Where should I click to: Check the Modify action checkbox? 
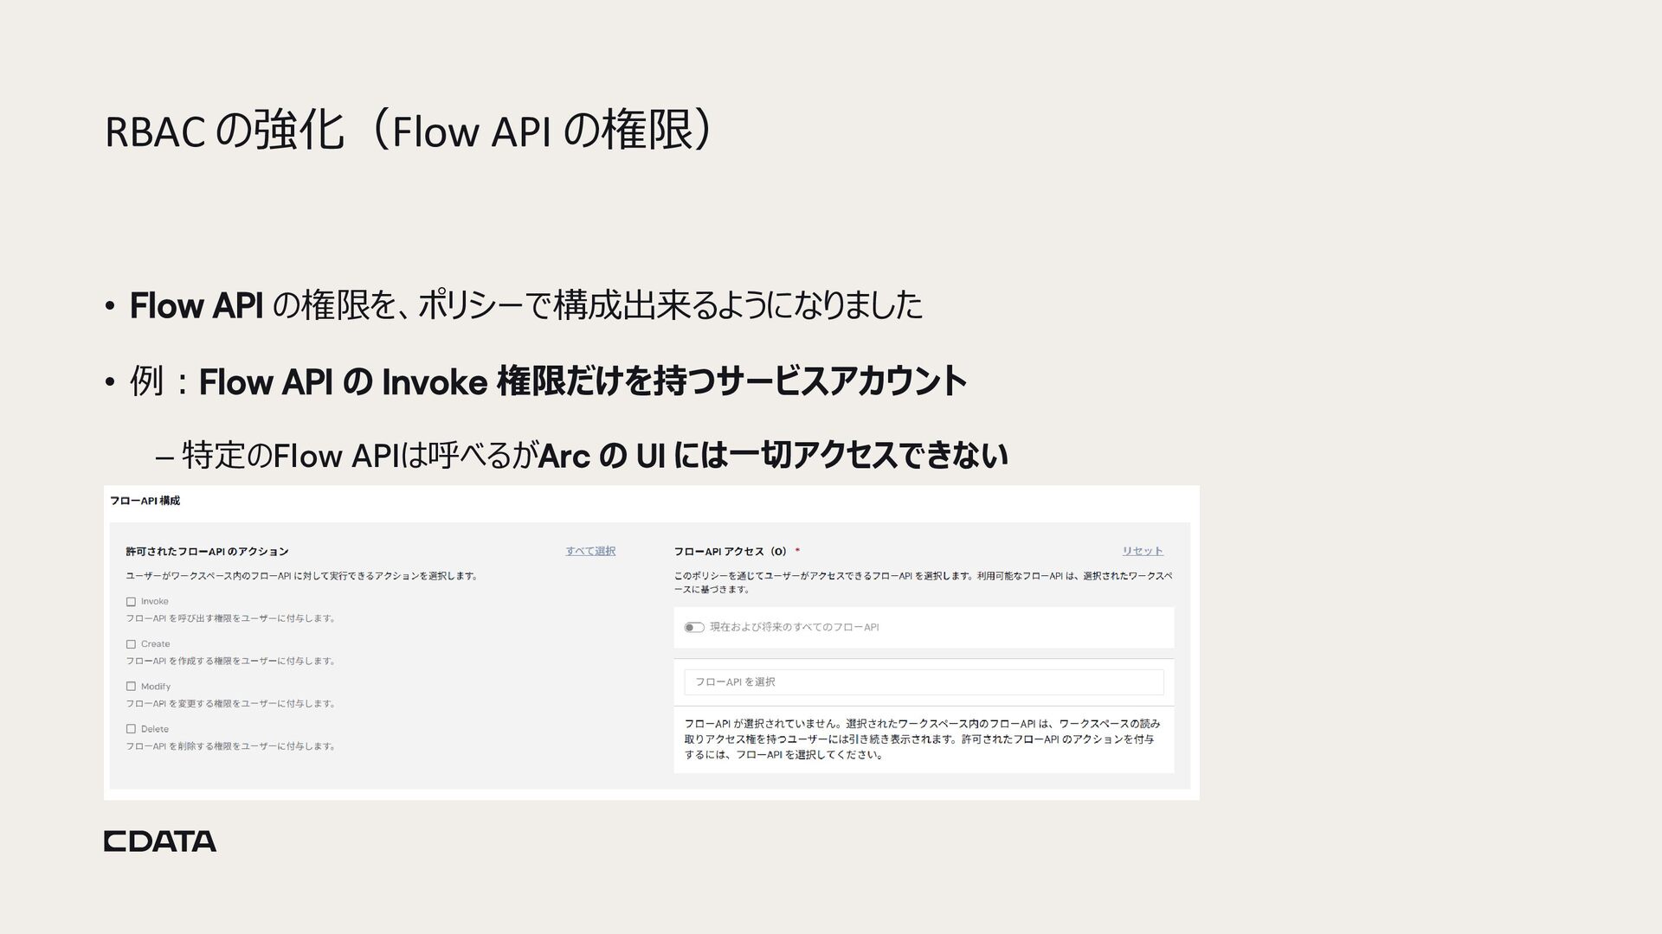coord(131,687)
